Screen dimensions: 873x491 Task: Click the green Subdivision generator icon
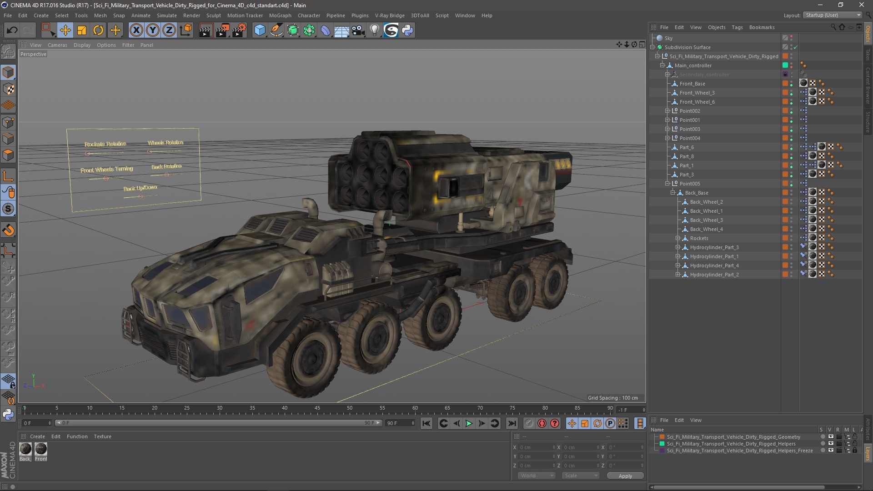pos(293,30)
